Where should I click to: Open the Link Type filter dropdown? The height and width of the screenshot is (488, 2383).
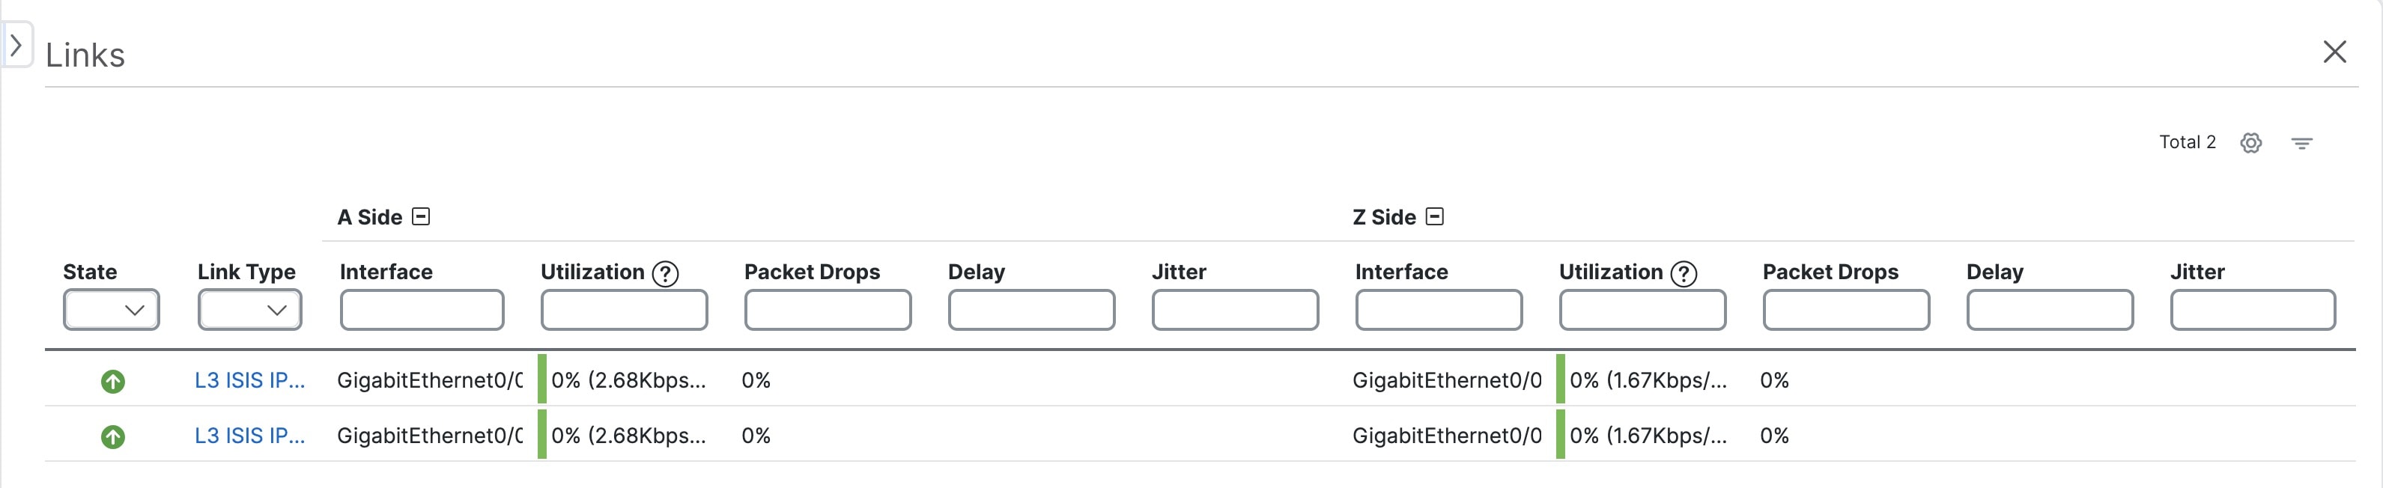[x=250, y=310]
